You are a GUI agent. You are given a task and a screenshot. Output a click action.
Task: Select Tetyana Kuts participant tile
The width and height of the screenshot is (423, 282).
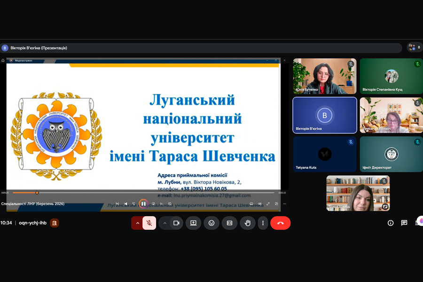(x=325, y=154)
